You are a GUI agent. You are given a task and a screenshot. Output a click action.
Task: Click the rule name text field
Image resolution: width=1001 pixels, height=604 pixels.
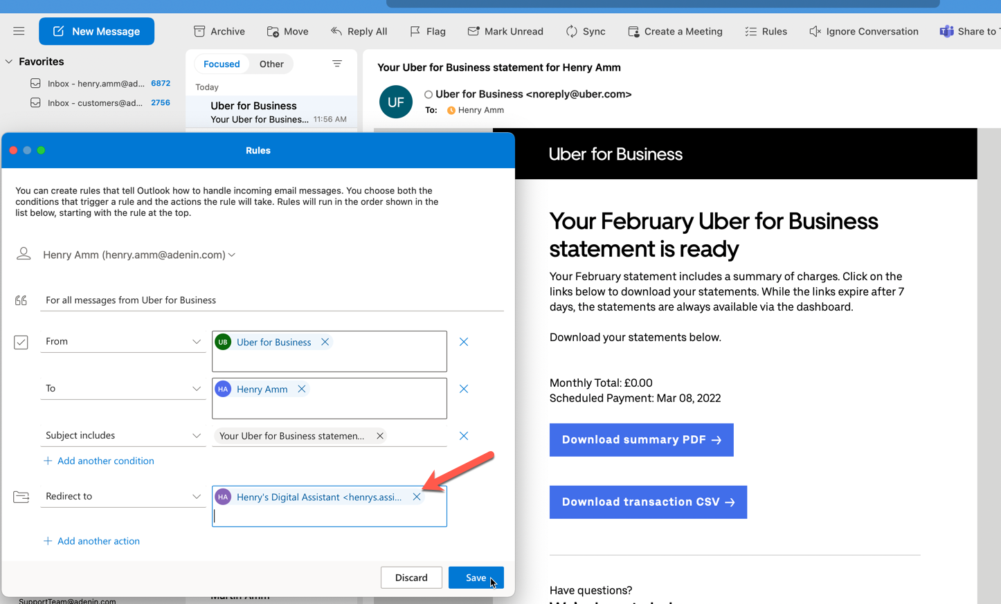pos(272,300)
